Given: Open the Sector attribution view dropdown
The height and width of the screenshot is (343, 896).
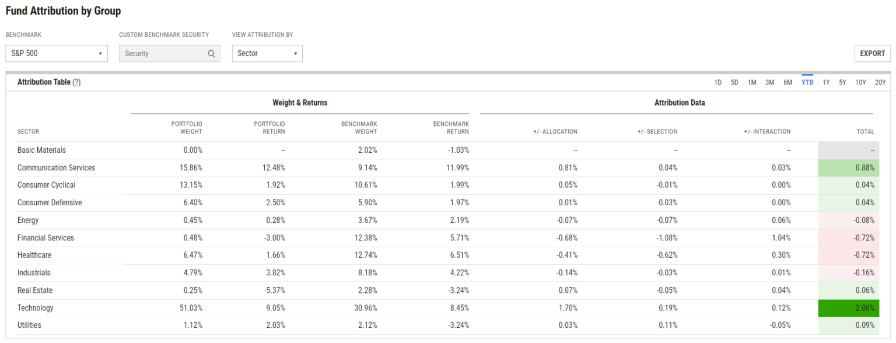Looking at the screenshot, I should click(267, 53).
